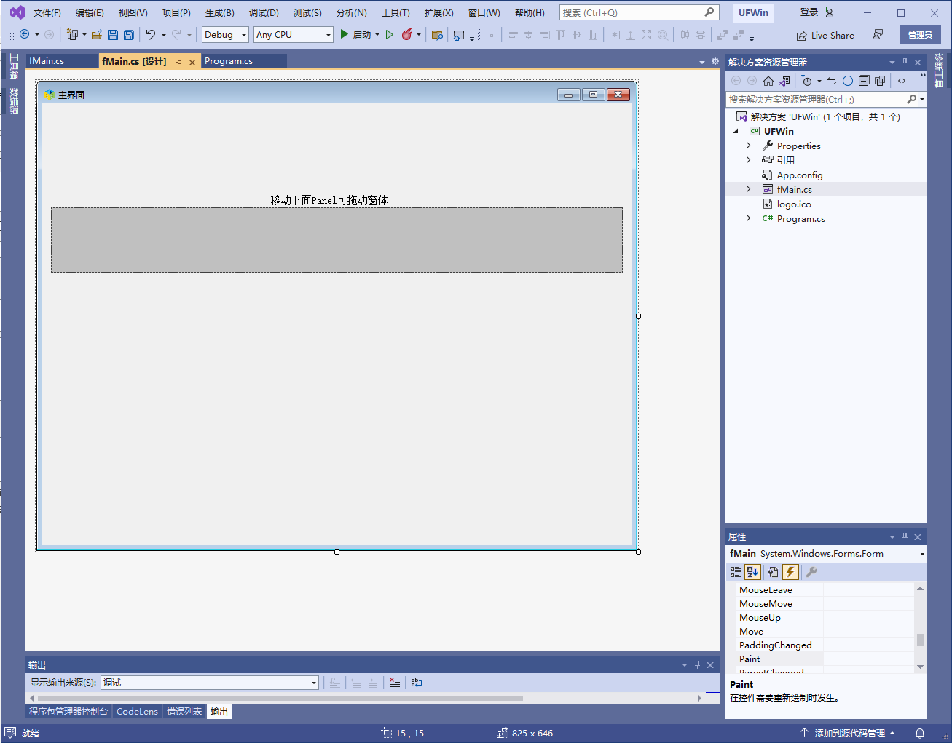The width and height of the screenshot is (952, 743).
Task: Click the find-in-files folder icon in toolbar
Action: (437, 34)
